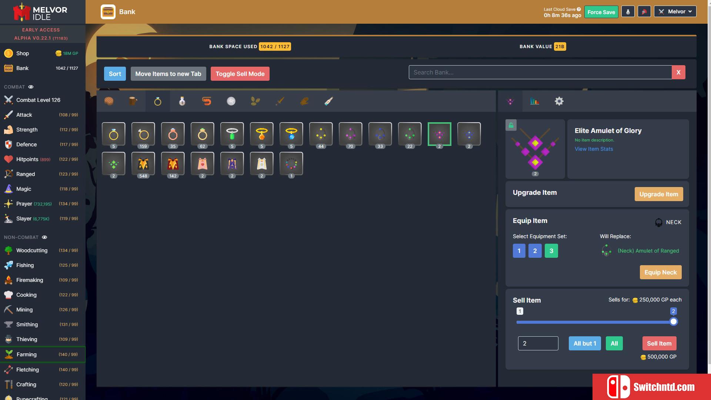This screenshot has height=400, width=711.
Task: Open Combat Level 126 entry
Action: tap(43, 100)
